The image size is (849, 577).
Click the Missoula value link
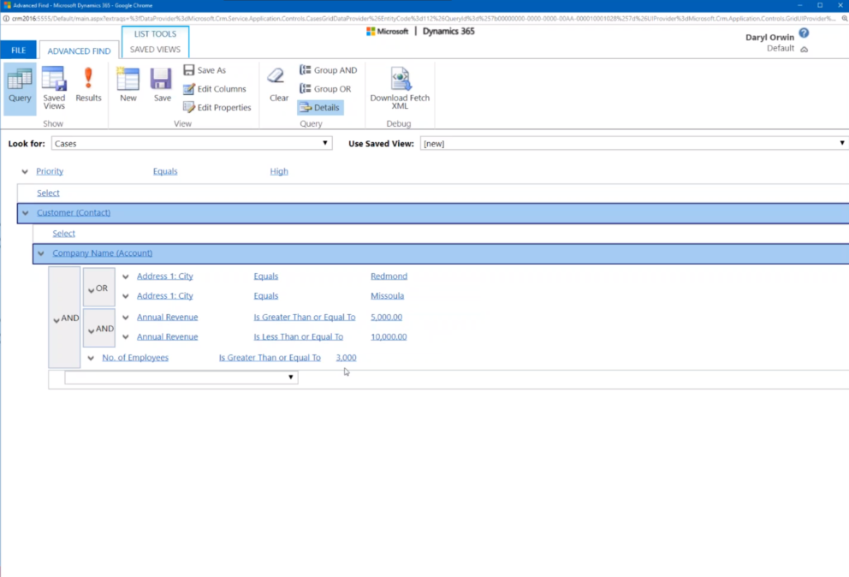coord(387,296)
